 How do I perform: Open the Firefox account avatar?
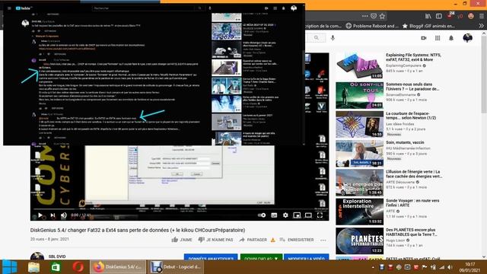point(471,16)
